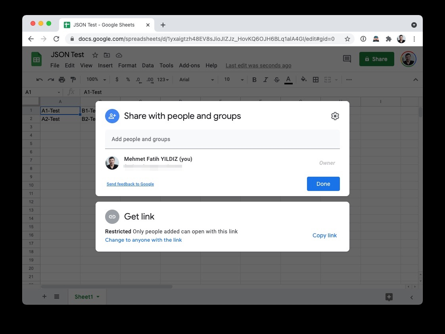Click the Undo icon
This screenshot has height=334, width=445.
pos(39,79)
